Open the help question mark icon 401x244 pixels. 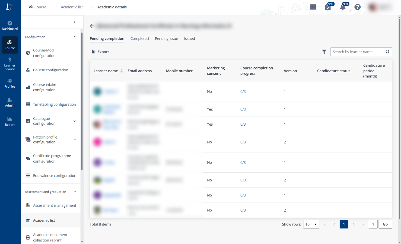click(x=357, y=7)
